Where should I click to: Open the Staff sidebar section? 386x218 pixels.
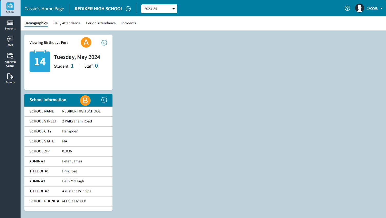[x=10, y=41]
